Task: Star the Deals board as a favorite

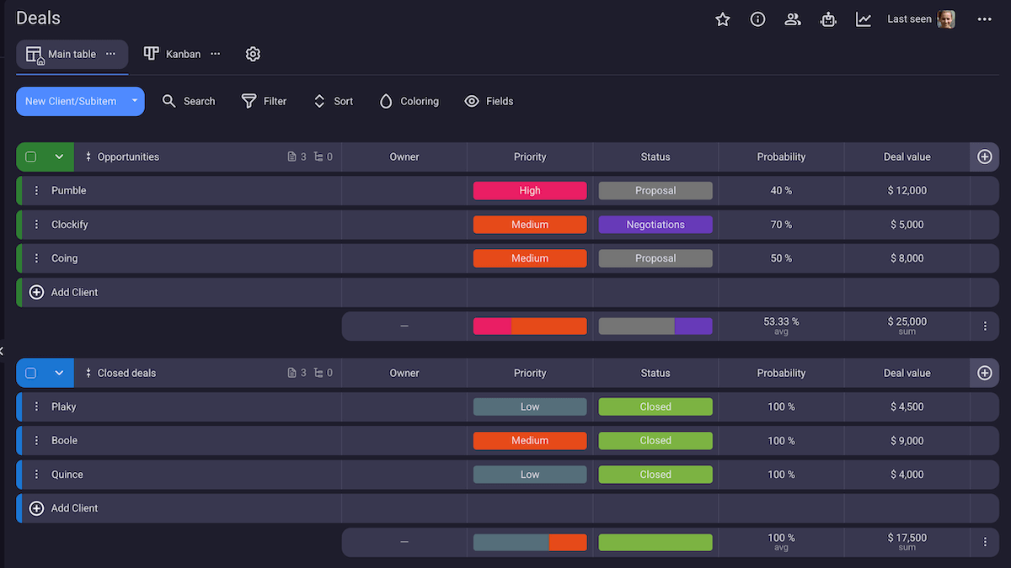Action: [x=722, y=19]
